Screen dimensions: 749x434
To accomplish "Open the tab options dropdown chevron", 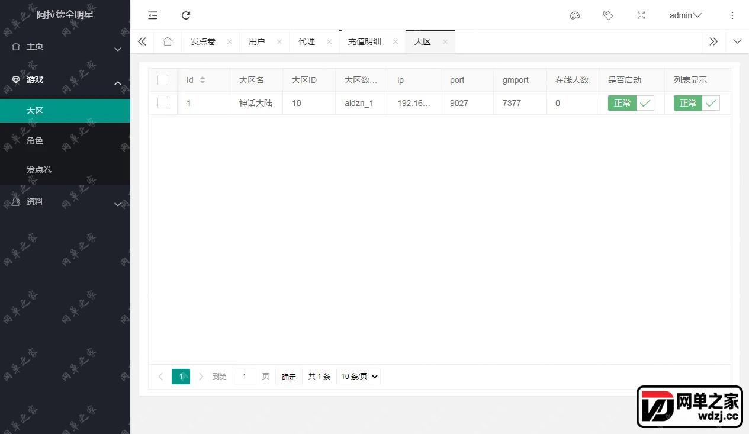I will click(x=737, y=41).
